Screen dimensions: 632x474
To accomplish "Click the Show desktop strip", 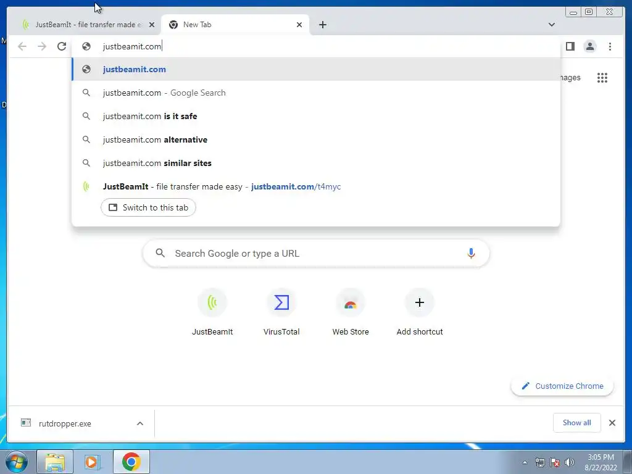I will click(x=628, y=462).
